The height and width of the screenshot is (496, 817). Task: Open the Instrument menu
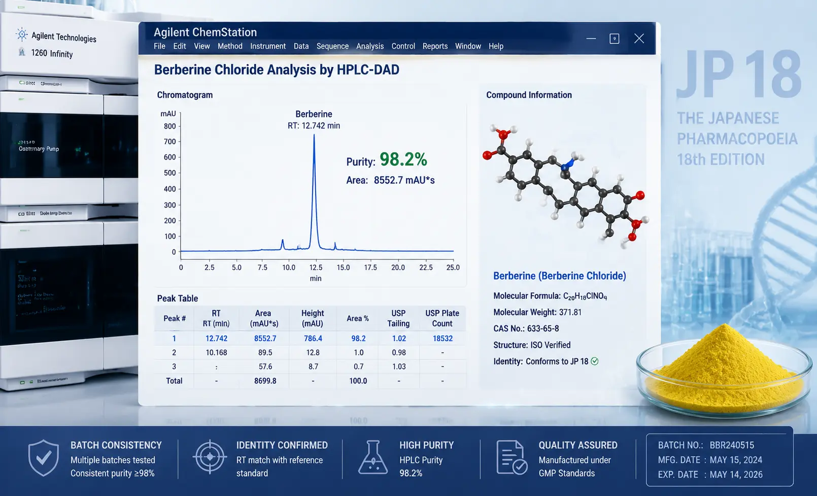pyautogui.click(x=268, y=46)
